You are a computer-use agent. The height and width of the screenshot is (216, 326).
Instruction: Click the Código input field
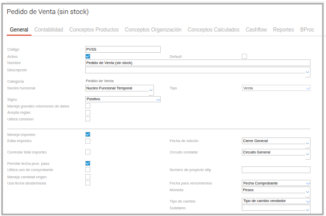pyautogui.click(x=123, y=50)
